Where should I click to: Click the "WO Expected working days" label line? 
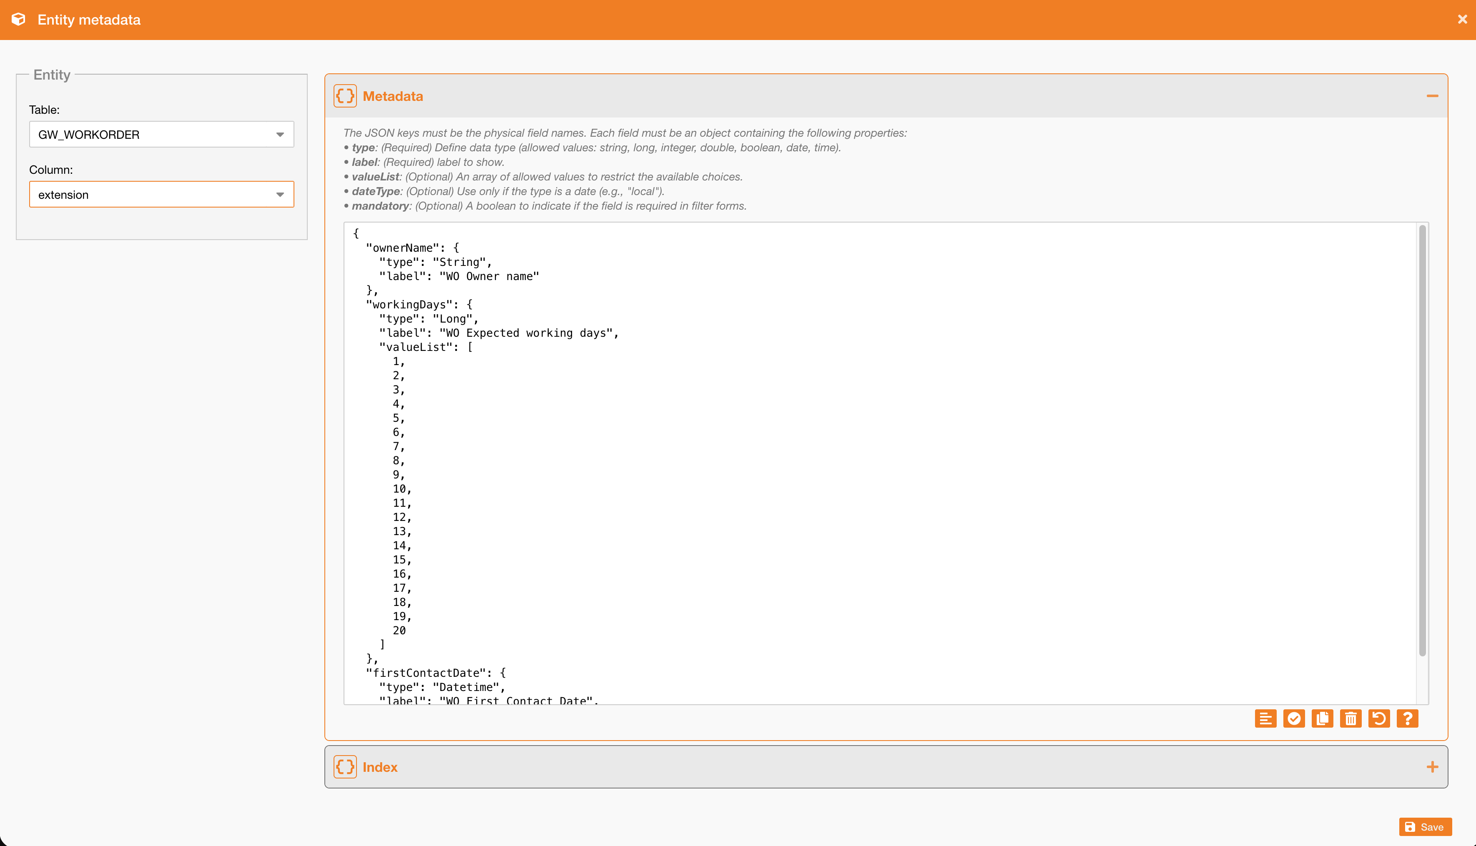tap(499, 333)
